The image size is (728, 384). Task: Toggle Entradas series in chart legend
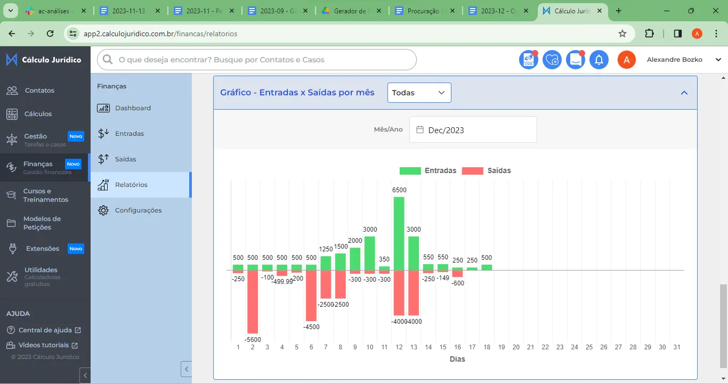click(428, 171)
